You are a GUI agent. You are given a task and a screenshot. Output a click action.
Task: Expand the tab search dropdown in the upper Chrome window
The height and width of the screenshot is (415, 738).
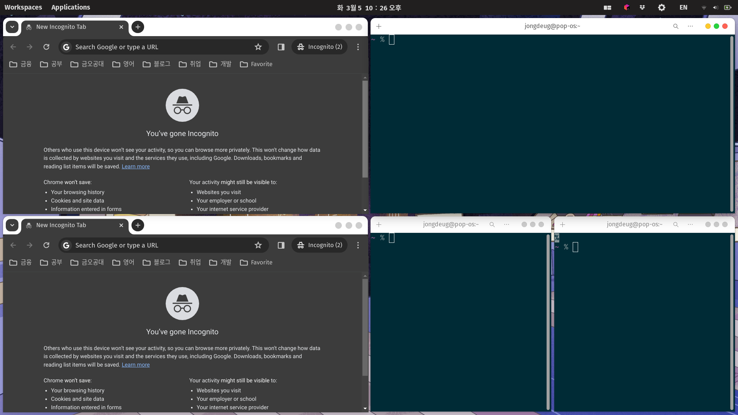coord(12,27)
